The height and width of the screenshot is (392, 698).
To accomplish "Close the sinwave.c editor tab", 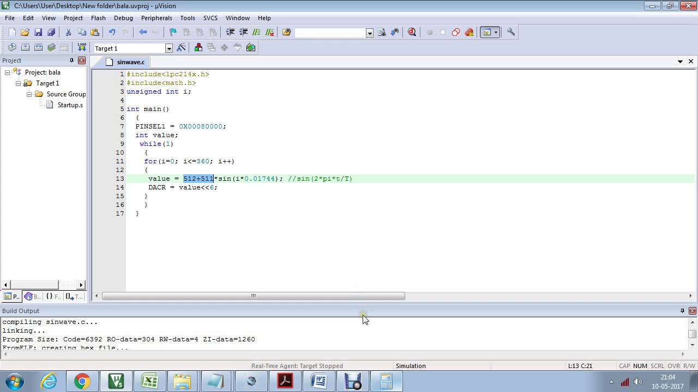I will 691,62.
